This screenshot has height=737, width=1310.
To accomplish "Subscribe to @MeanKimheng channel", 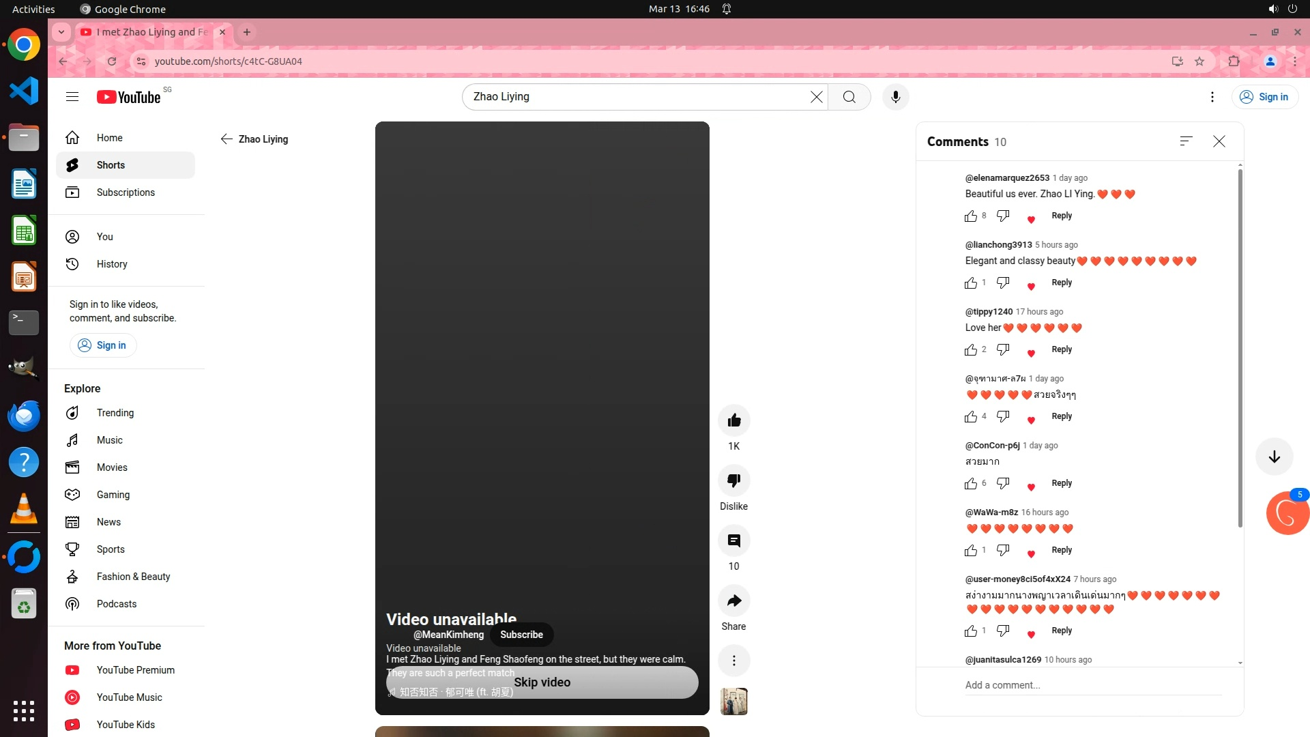I will [x=521, y=635].
